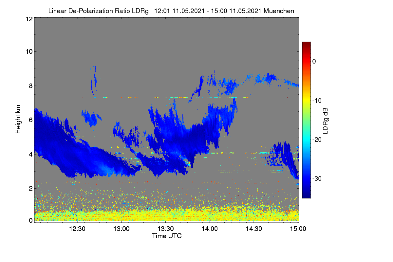Click the 14:30 time tick label

(x=254, y=229)
